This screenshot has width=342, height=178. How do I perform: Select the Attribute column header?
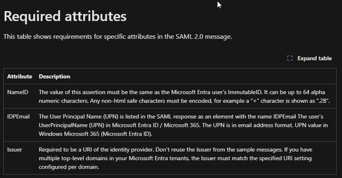(20, 76)
